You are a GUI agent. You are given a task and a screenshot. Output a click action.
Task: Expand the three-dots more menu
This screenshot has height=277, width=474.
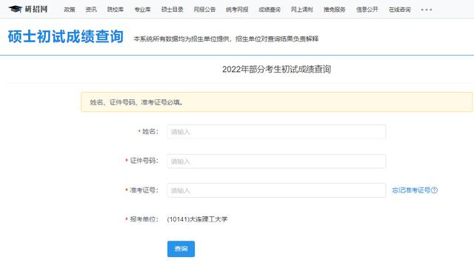click(427, 10)
